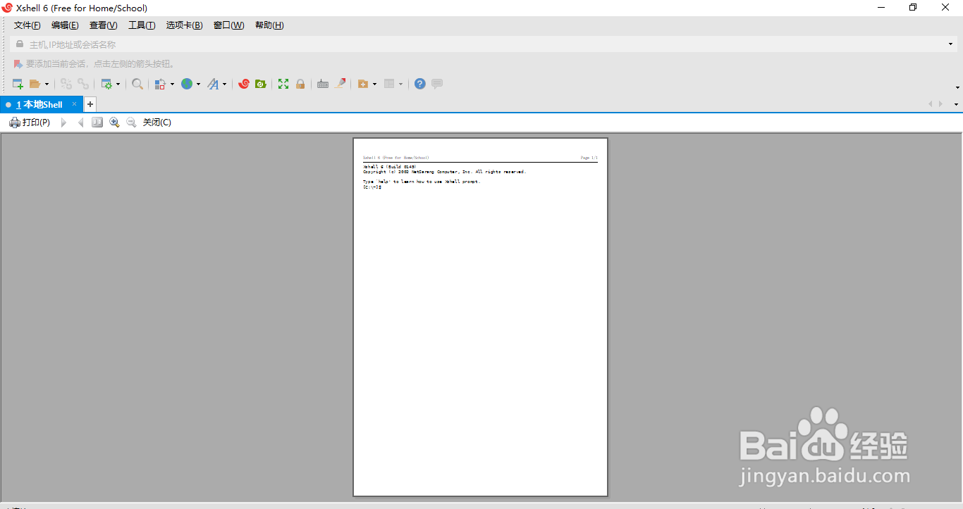Expand the properties dropdown arrow
963x509 pixels.
click(x=118, y=84)
